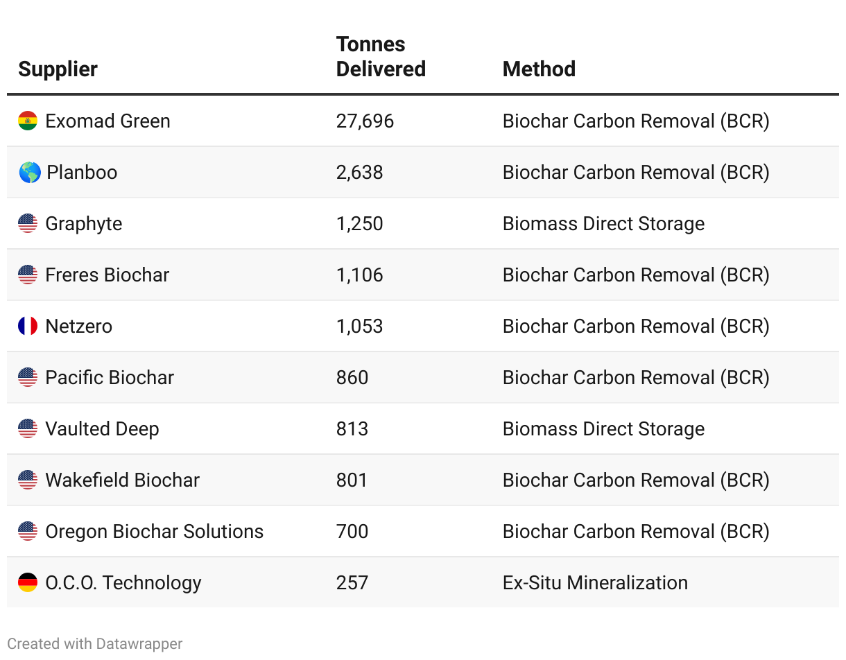Click the US flag next to Pacific Biochar
Viewport: 846px width, 660px height.
click(28, 377)
